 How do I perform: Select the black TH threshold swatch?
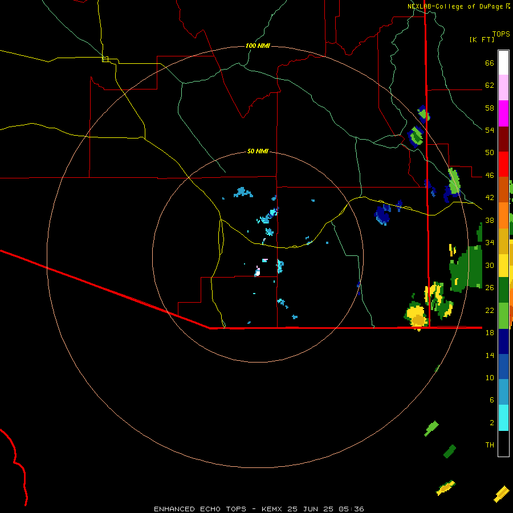coord(503,443)
